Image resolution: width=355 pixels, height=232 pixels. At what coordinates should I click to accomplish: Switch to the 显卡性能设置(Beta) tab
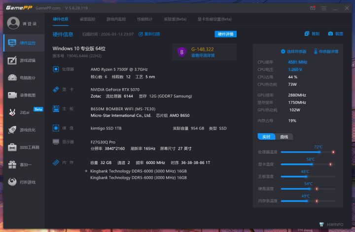(x=214, y=19)
